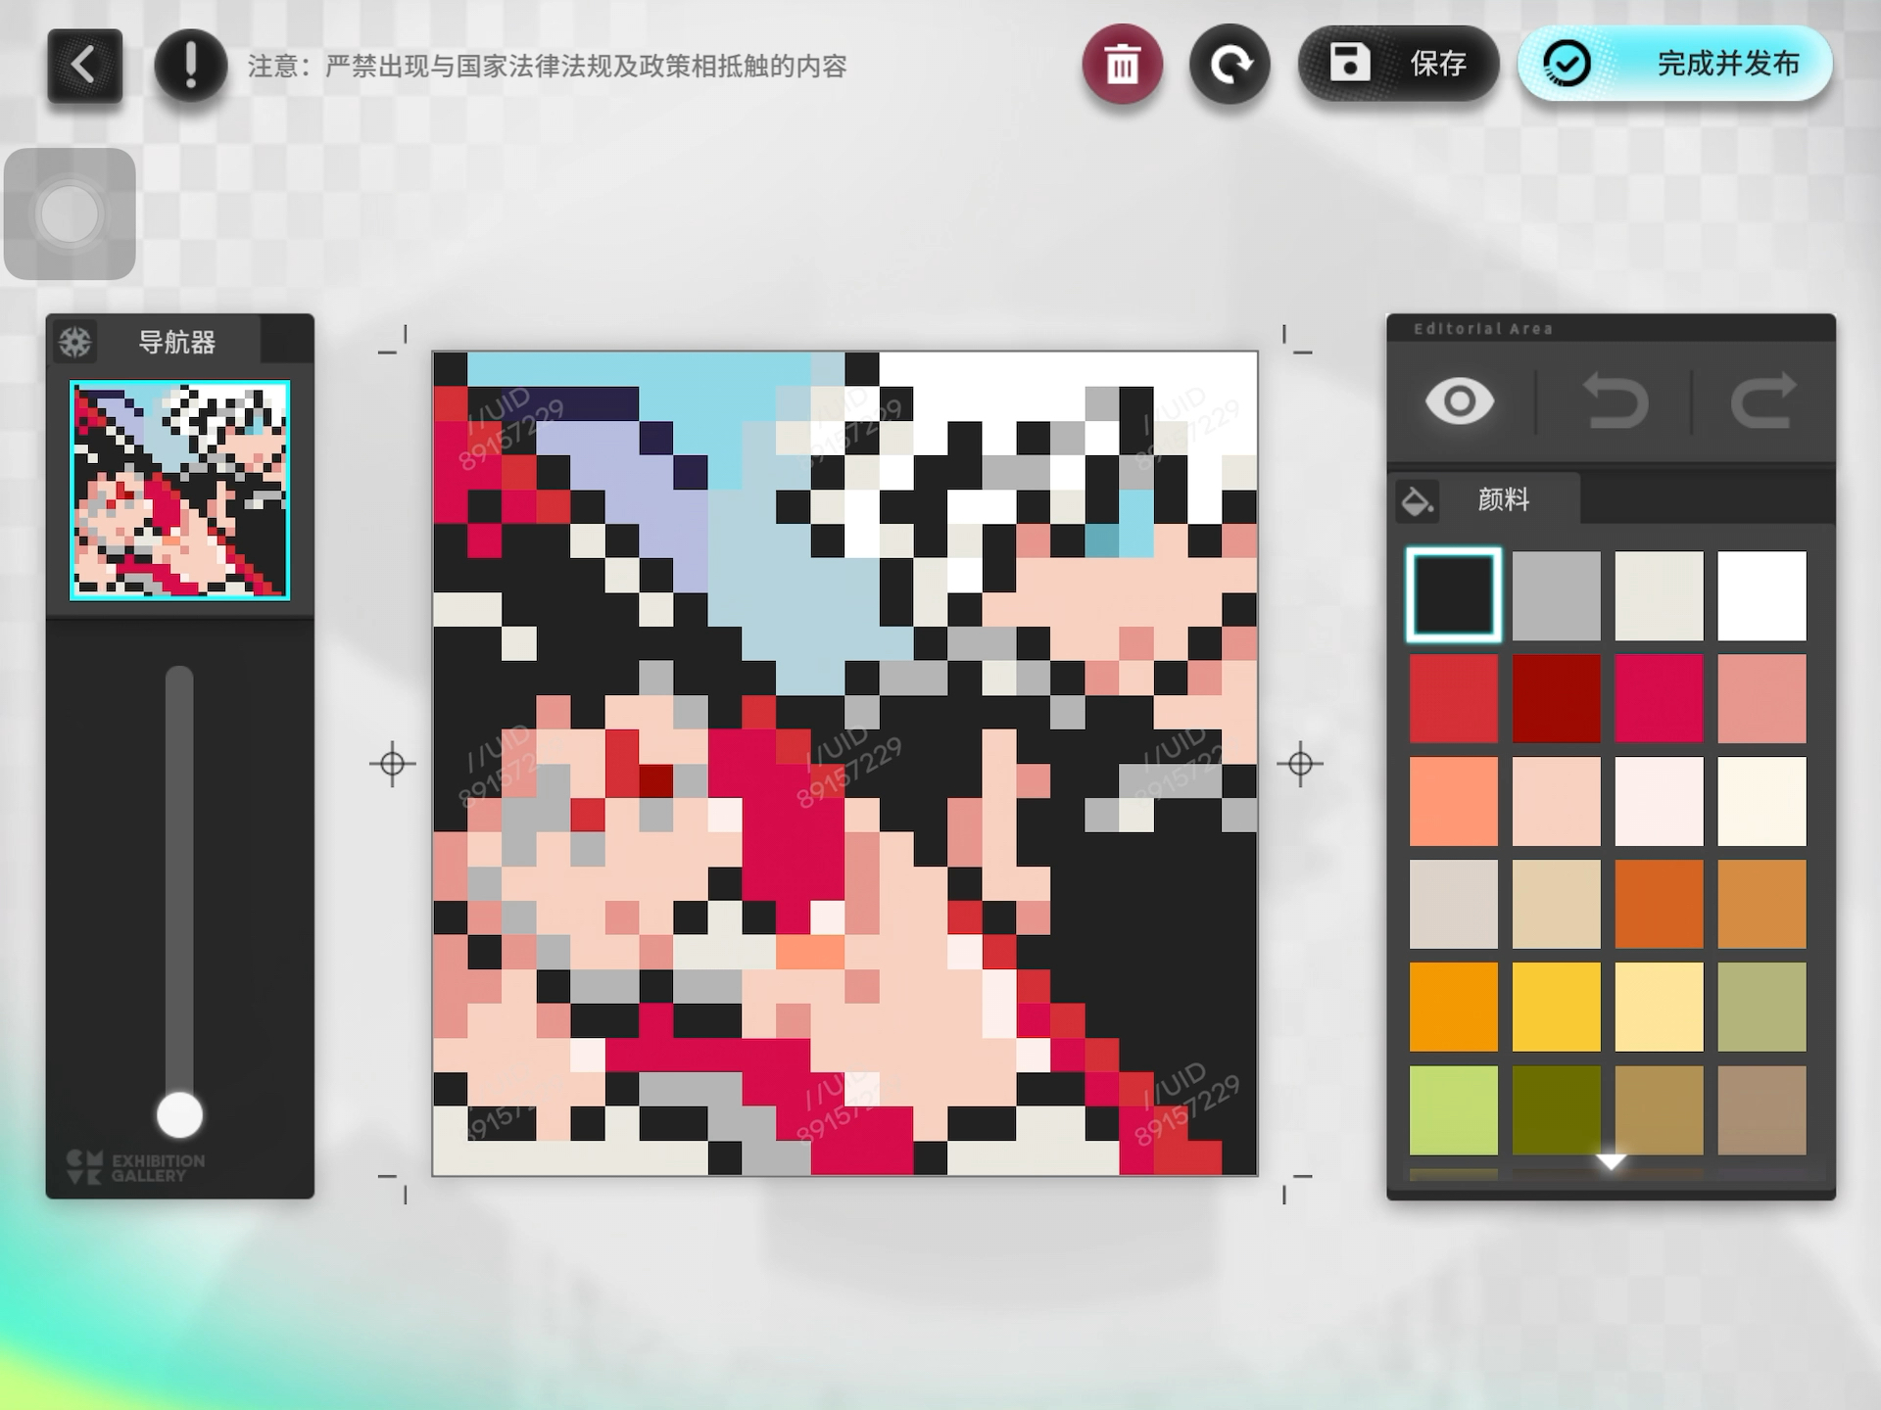This screenshot has width=1881, height=1410.
Task: Pick the dark maroon red swatch
Action: click(x=1557, y=698)
